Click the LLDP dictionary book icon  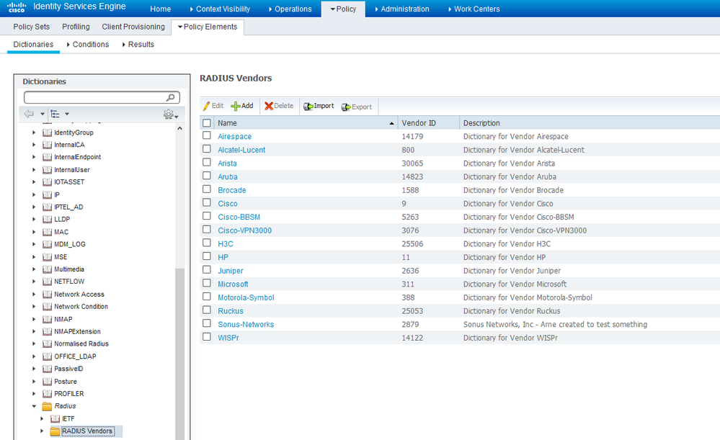pyautogui.click(x=47, y=220)
